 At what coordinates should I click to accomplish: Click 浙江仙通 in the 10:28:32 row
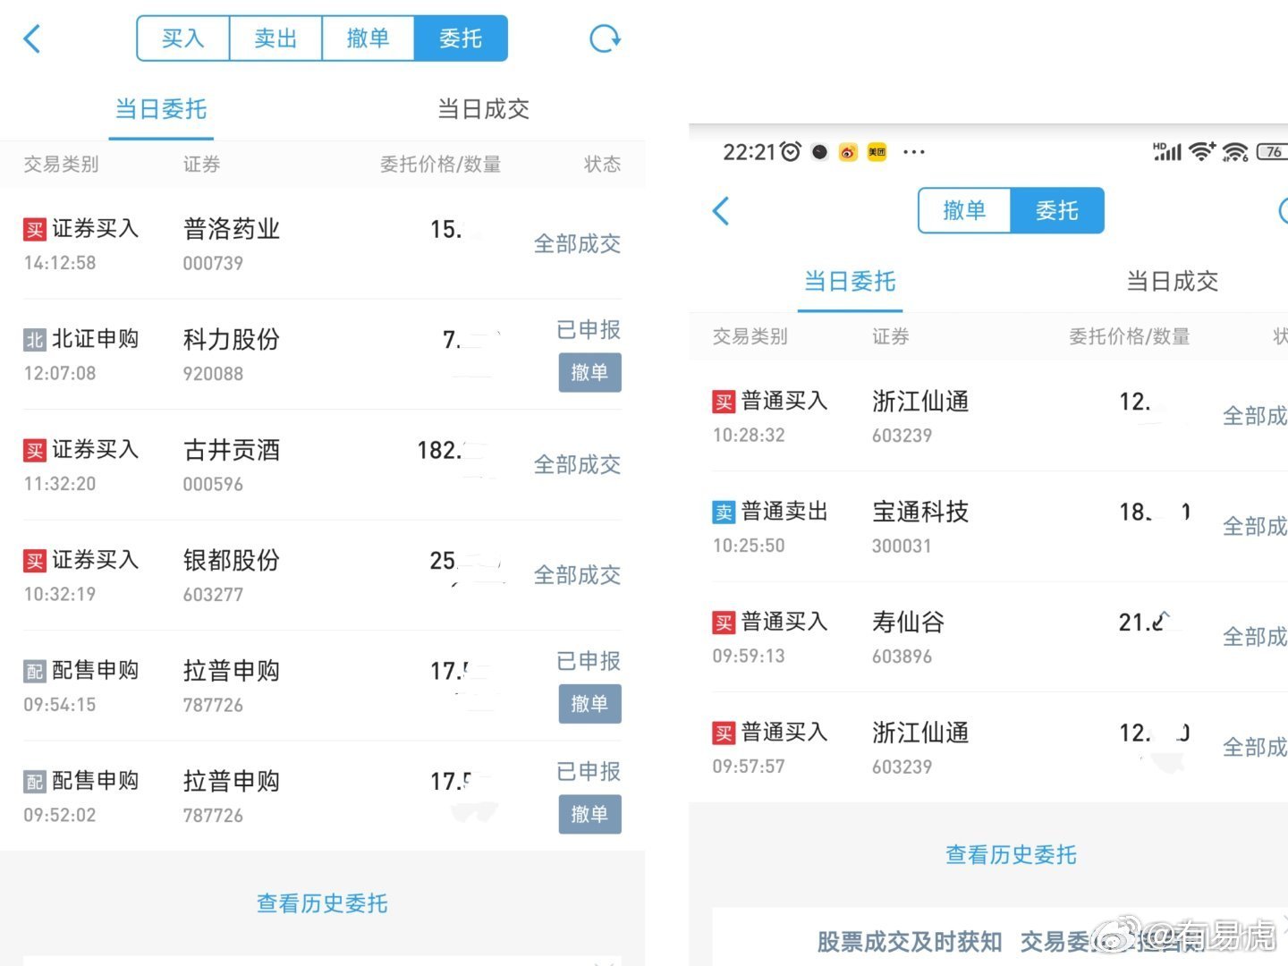click(x=920, y=402)
